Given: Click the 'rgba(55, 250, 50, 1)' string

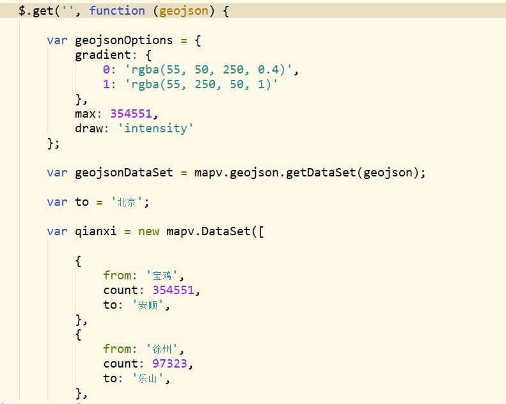Looking at the screenshot, I should click(x=201, y=84).
